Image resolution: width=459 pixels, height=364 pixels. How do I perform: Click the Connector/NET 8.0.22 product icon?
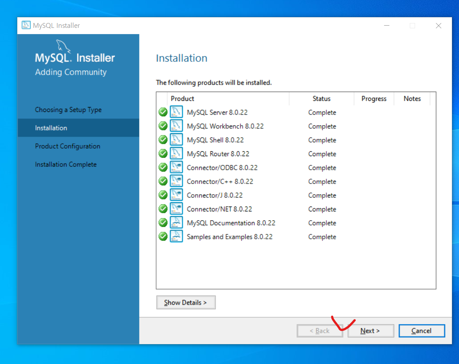(x=176, y=209)
